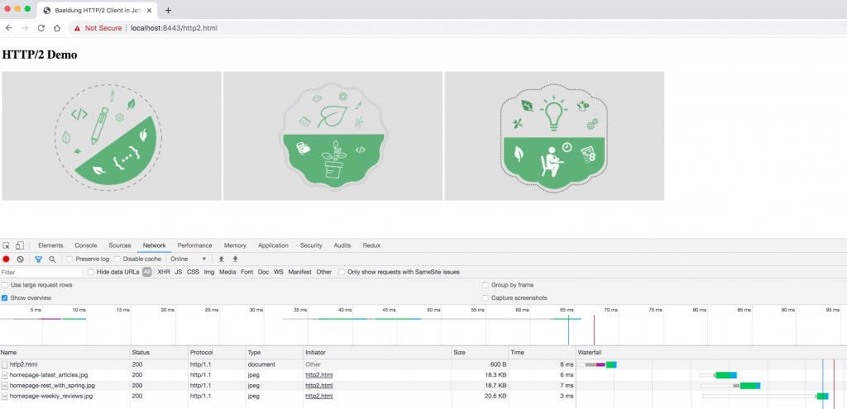Screen dimensions: 847x409
Task: Enable Disable cache checkbox
Action: click(x=117, y=259)
